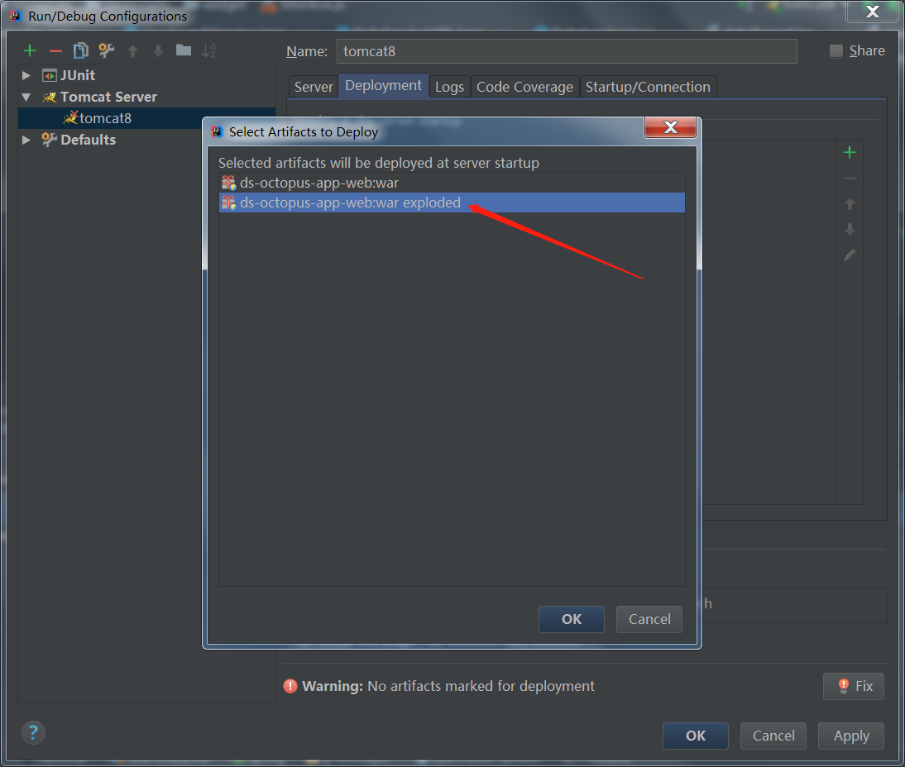This screenshot has height=767, width=905.
Task: Click the Fix button for warning
Action: tap(854, 686)
